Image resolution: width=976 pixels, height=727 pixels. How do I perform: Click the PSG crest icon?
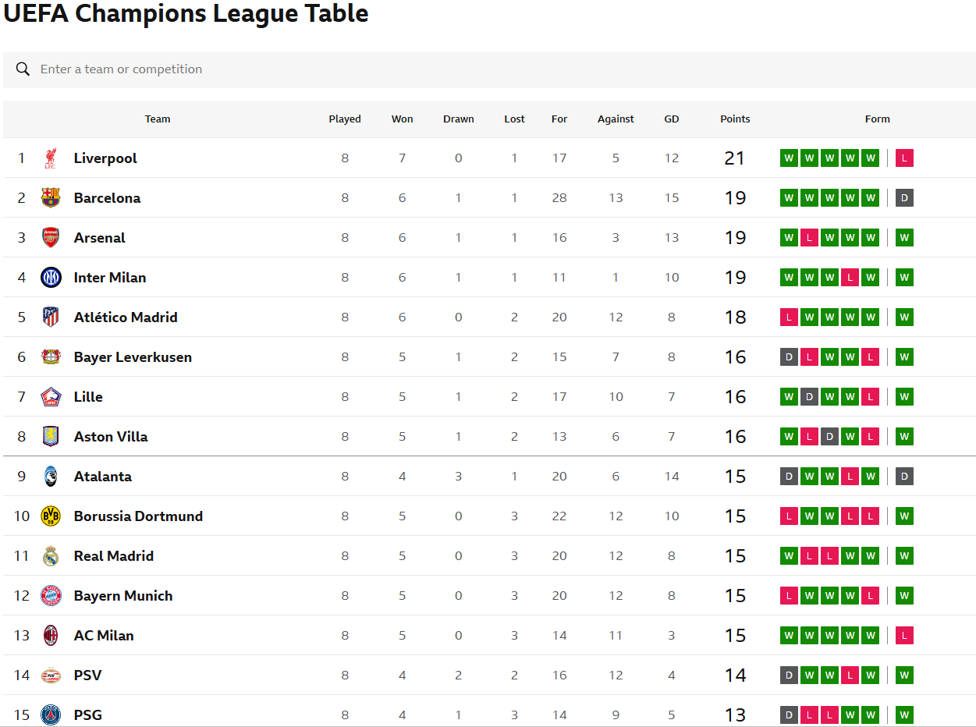tap(51, 715)
